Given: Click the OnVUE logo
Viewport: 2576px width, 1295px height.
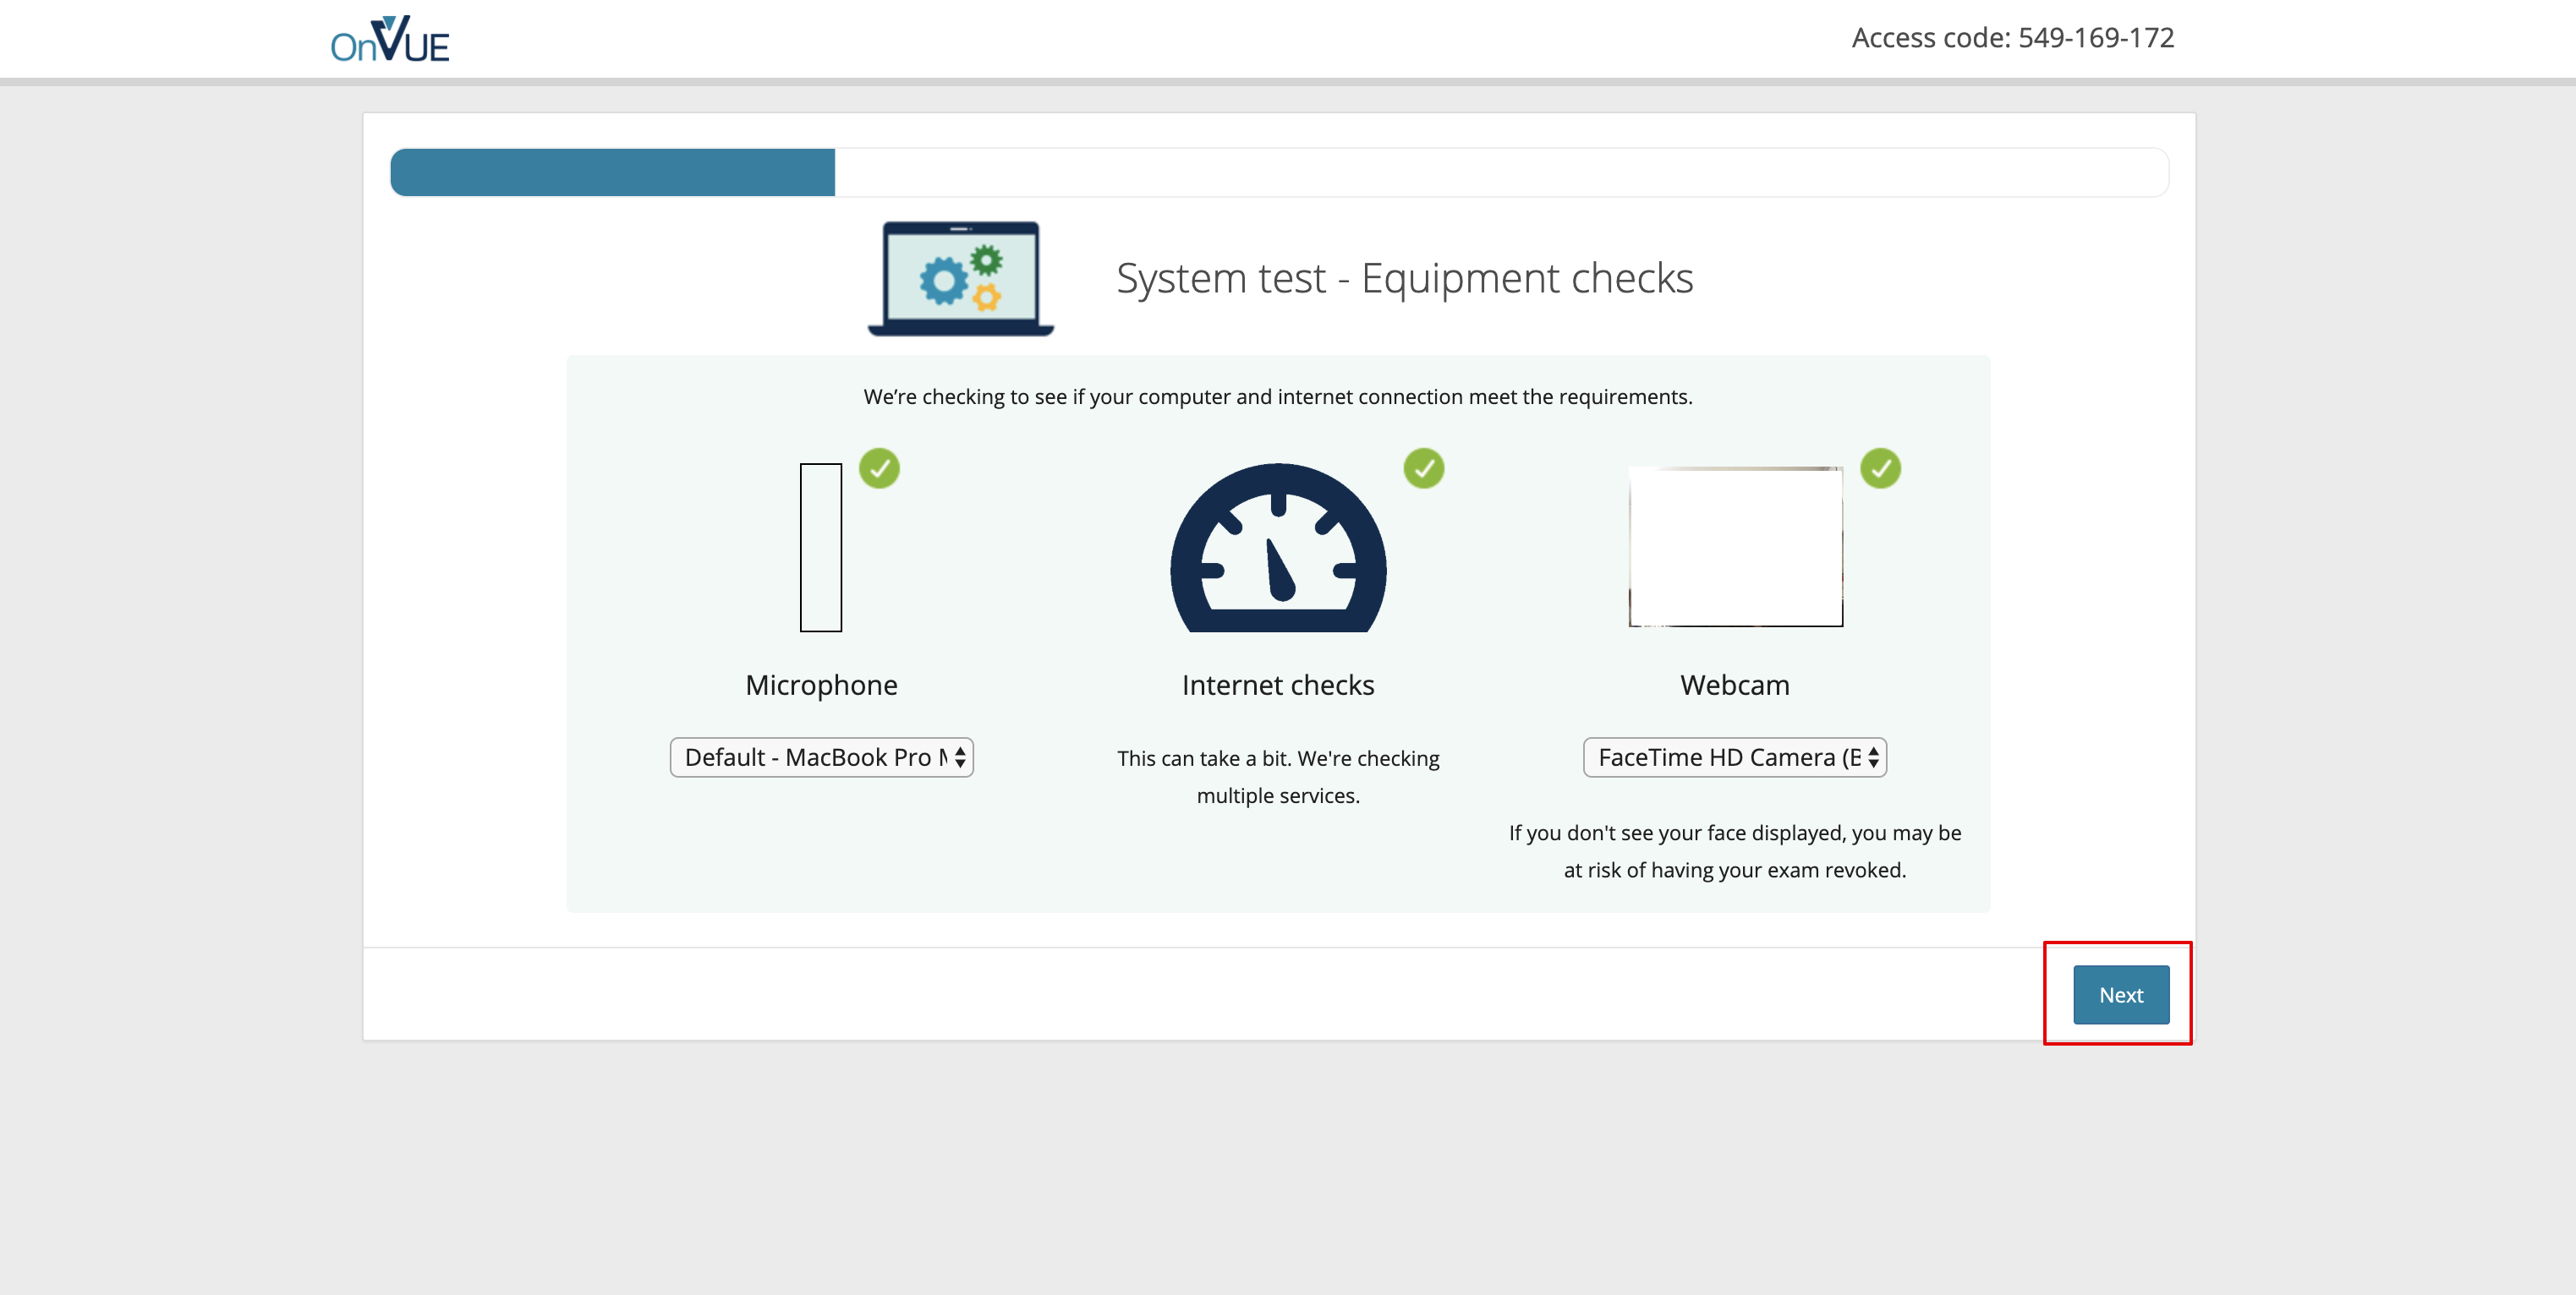Looking at the screenshot, I should [390, 41].
